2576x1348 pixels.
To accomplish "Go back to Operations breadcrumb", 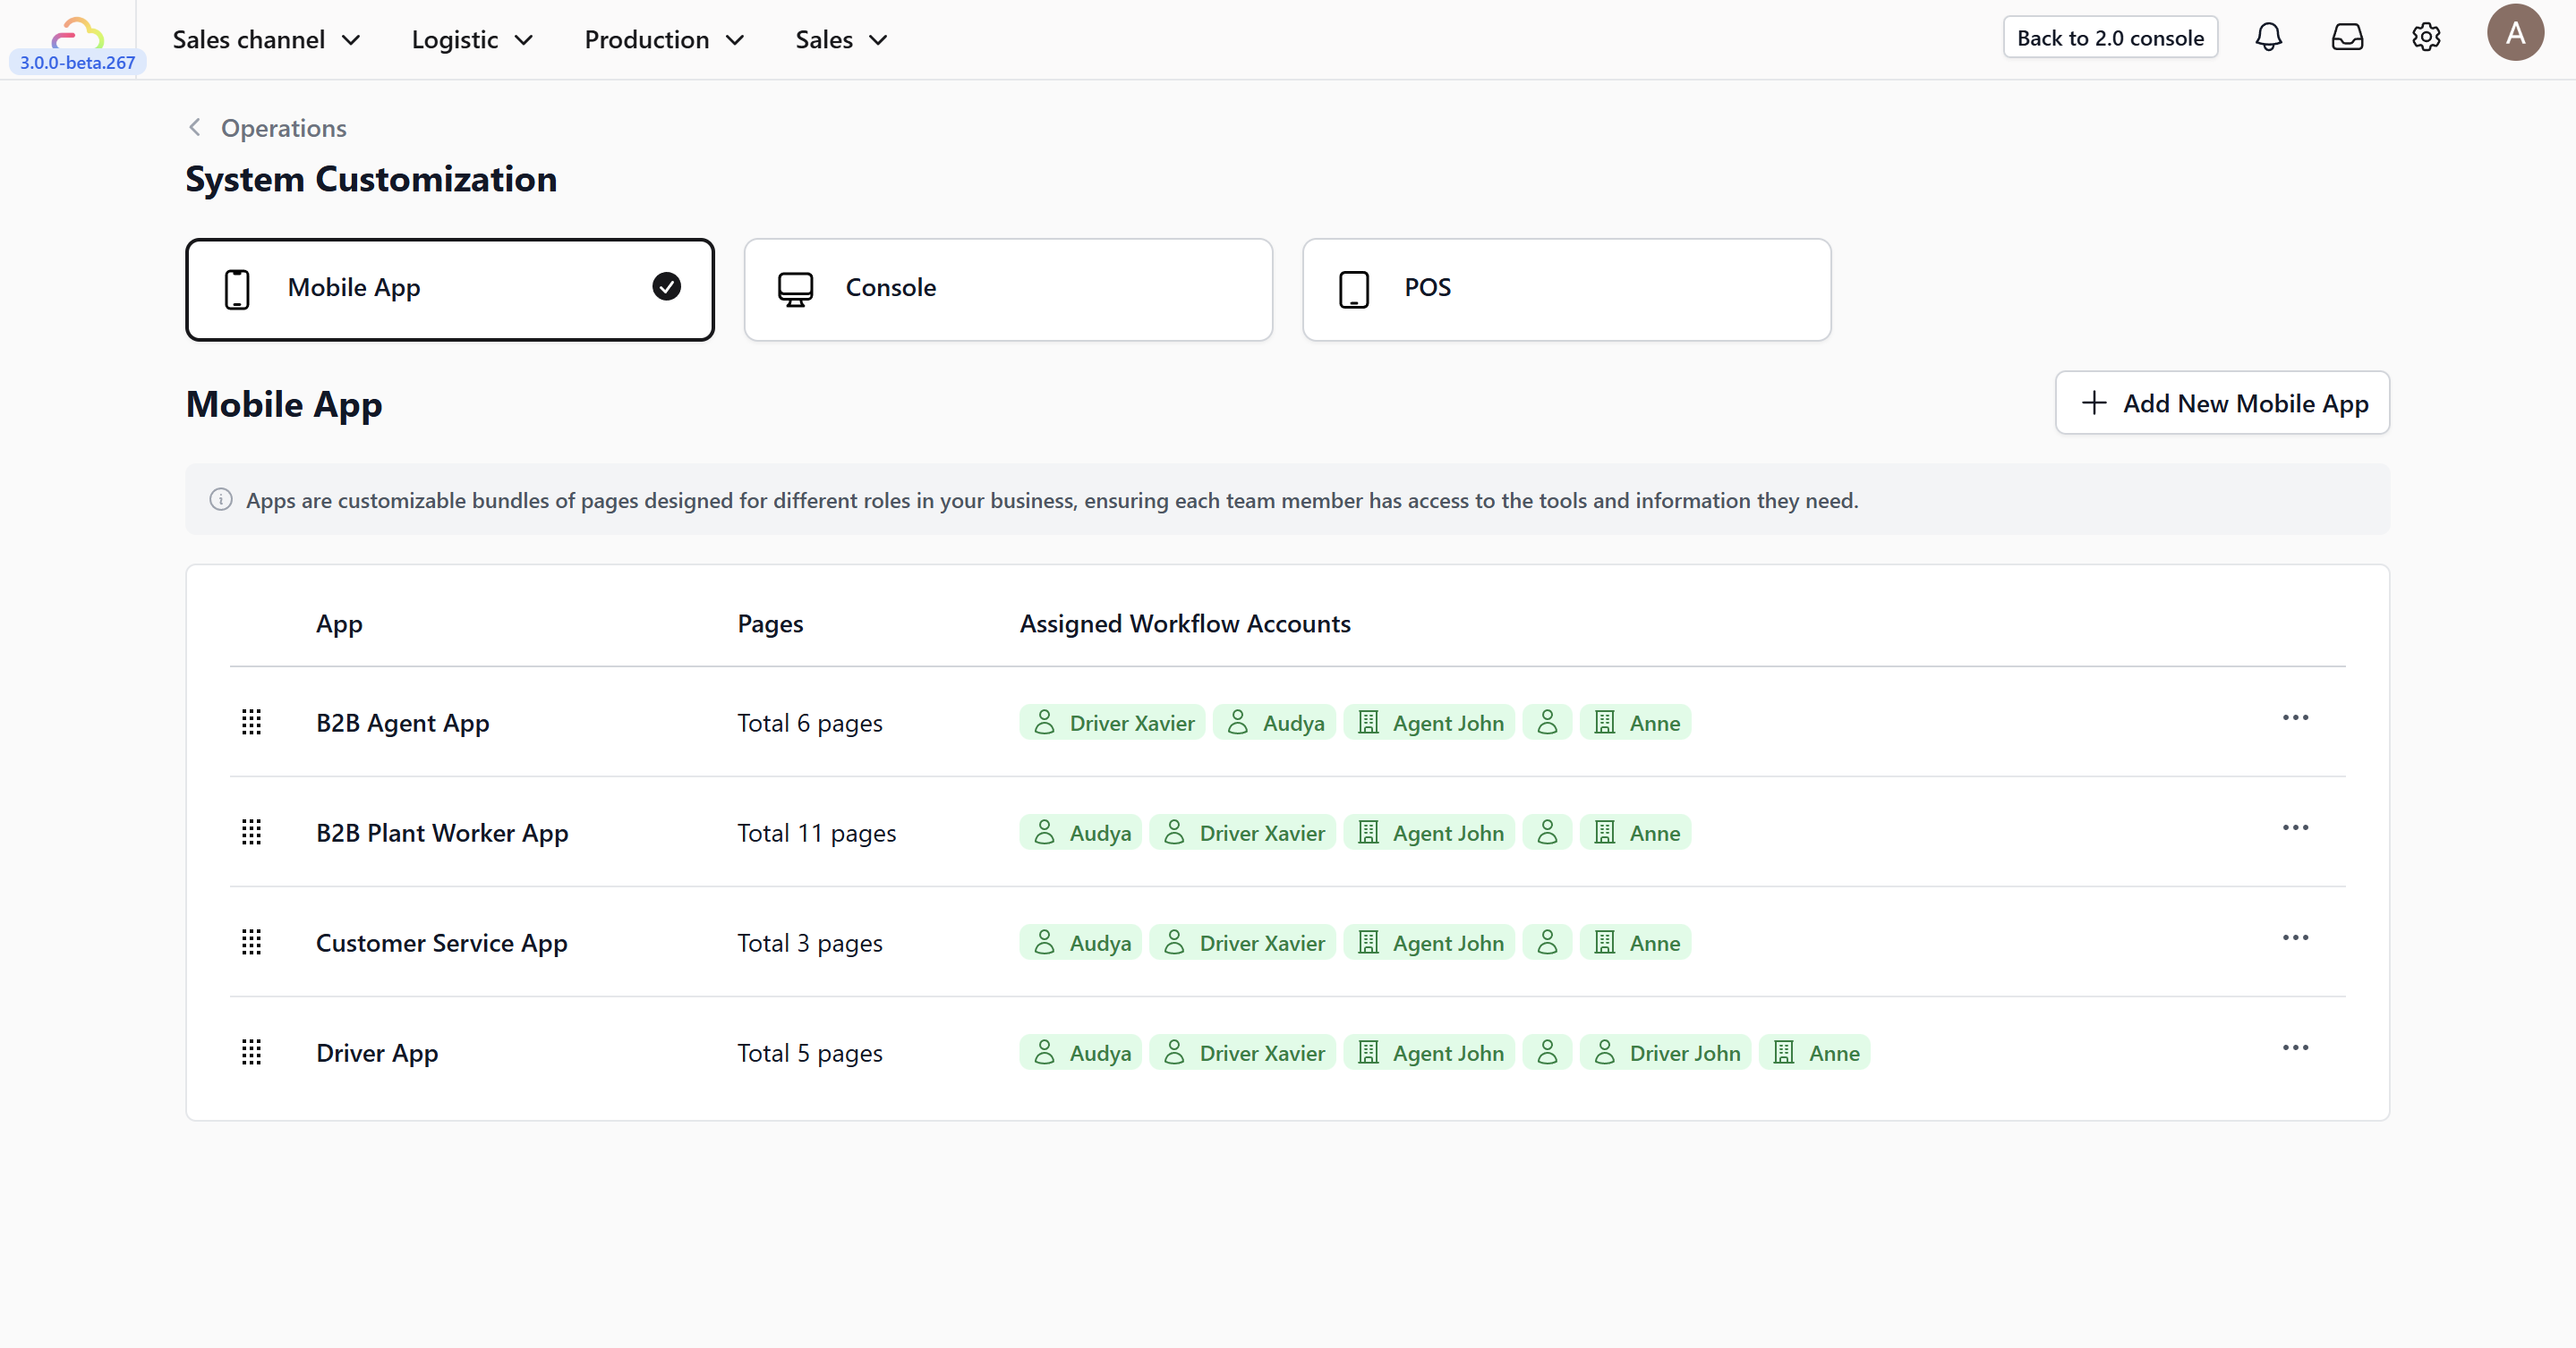I will 282,128.
